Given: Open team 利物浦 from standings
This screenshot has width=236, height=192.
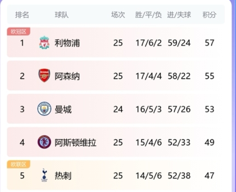Looking at the screenshot, I should coord(67,43).
